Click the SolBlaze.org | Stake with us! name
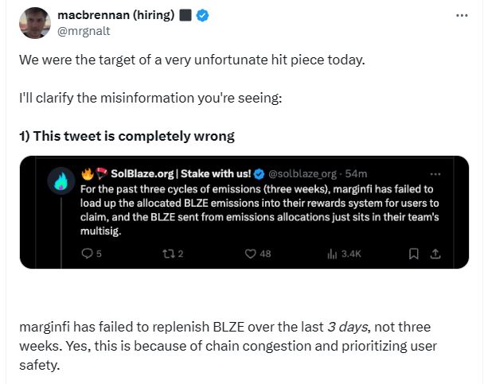Viewport: 488px width, 384px height. click(x=181, y=173)
